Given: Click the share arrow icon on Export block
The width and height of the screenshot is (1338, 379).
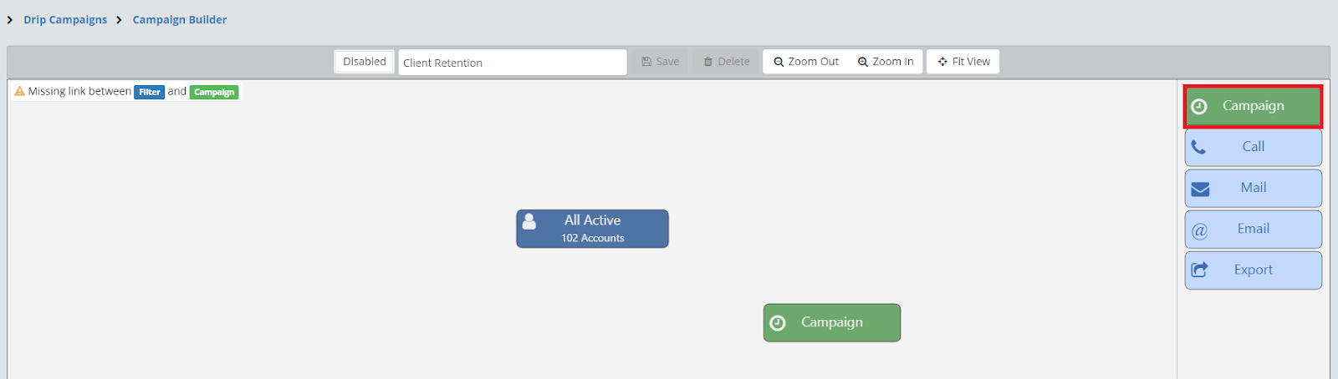Looking at the screenshot, I should [1200, 270].
